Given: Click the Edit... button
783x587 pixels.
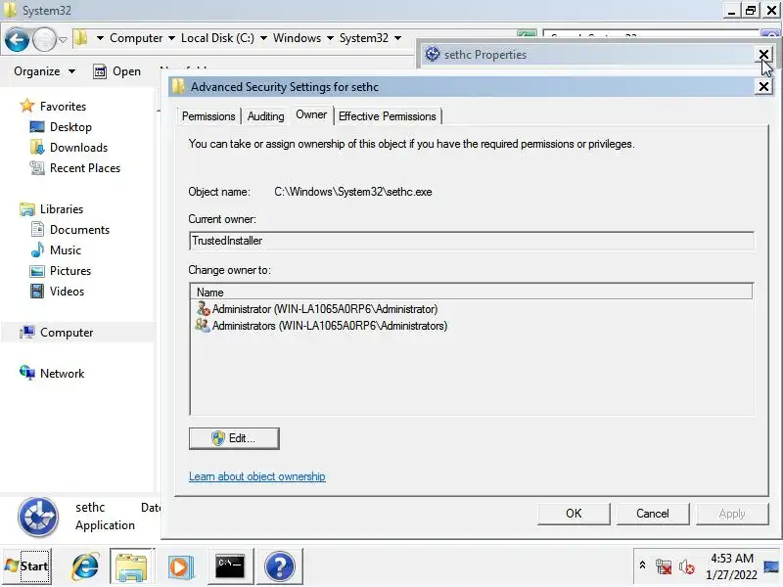Looking at the screenshot, I should point(234,438).
